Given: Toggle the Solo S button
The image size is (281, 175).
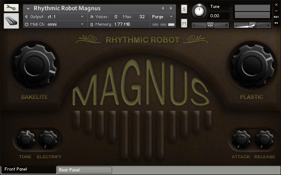Looking at the screenshot, I should 184,9.
